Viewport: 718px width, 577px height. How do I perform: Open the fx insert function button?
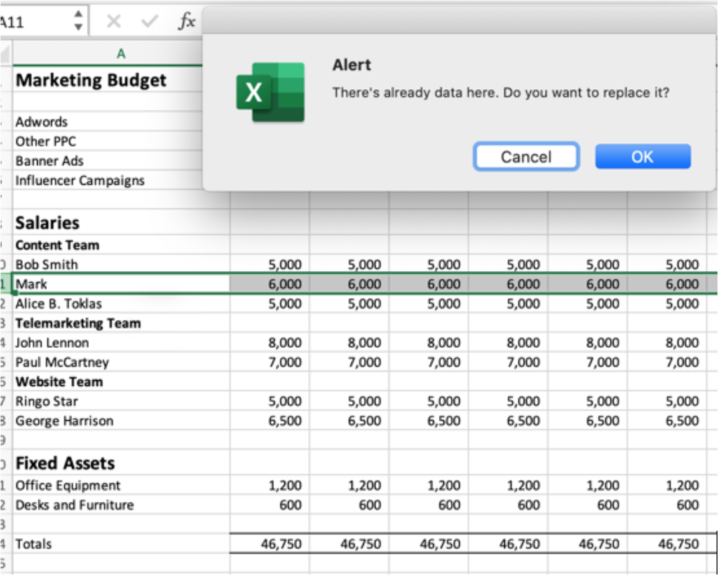[187, 22]
